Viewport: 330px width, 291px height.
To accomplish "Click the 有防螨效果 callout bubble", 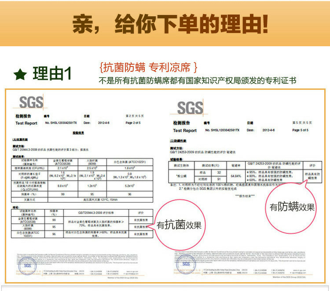I will pos(292,207).
